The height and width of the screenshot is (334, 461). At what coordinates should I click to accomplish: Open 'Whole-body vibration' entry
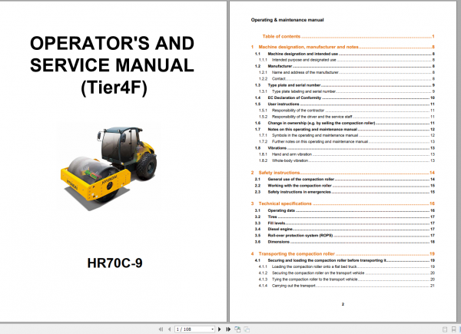[347, 160]
